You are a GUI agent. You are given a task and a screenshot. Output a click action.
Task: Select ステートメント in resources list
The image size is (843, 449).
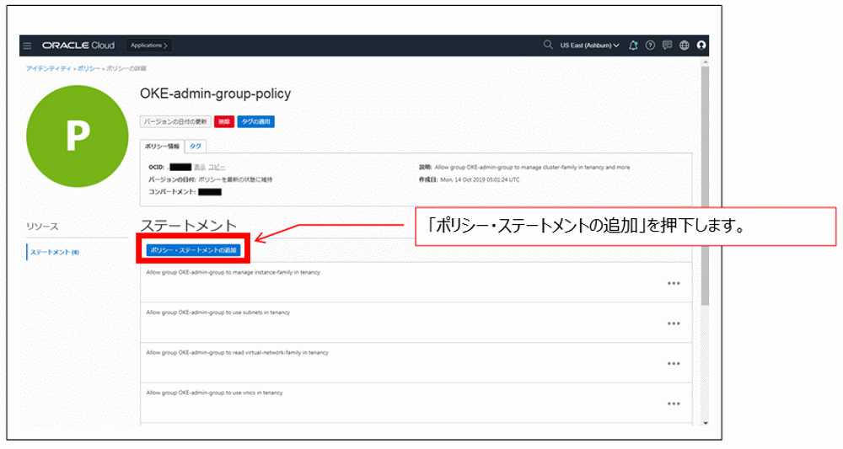(55, 253)
